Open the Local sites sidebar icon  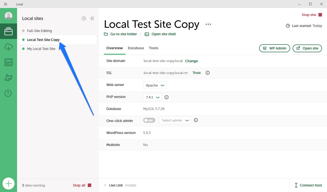pos(9,31)
